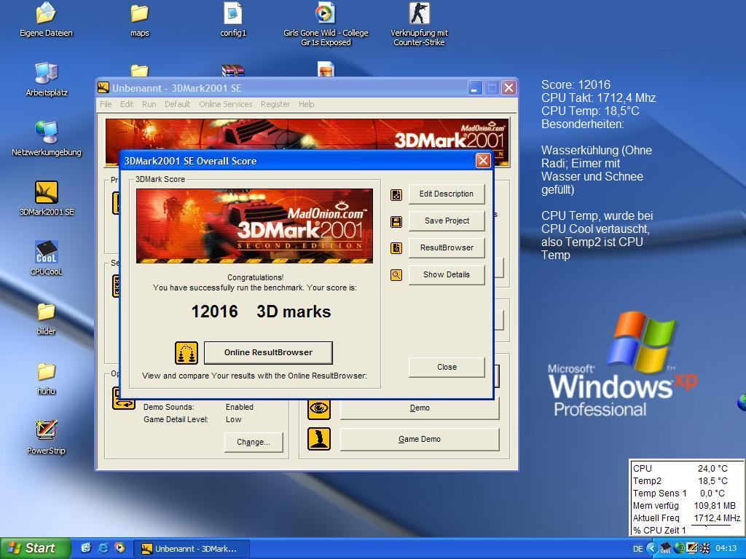
Task: Open the Online Services menu
Action: coord(225,104)
